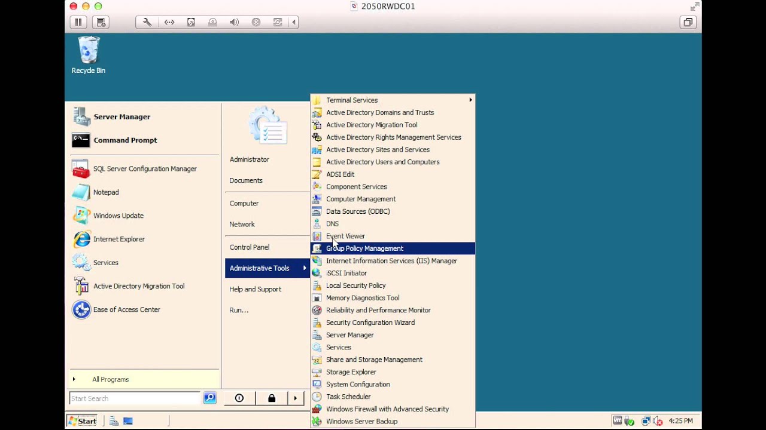The image size is (766, 430).
Task: Select Share and Storage Management
Action: pyautogui.click(x=393, y=360)
